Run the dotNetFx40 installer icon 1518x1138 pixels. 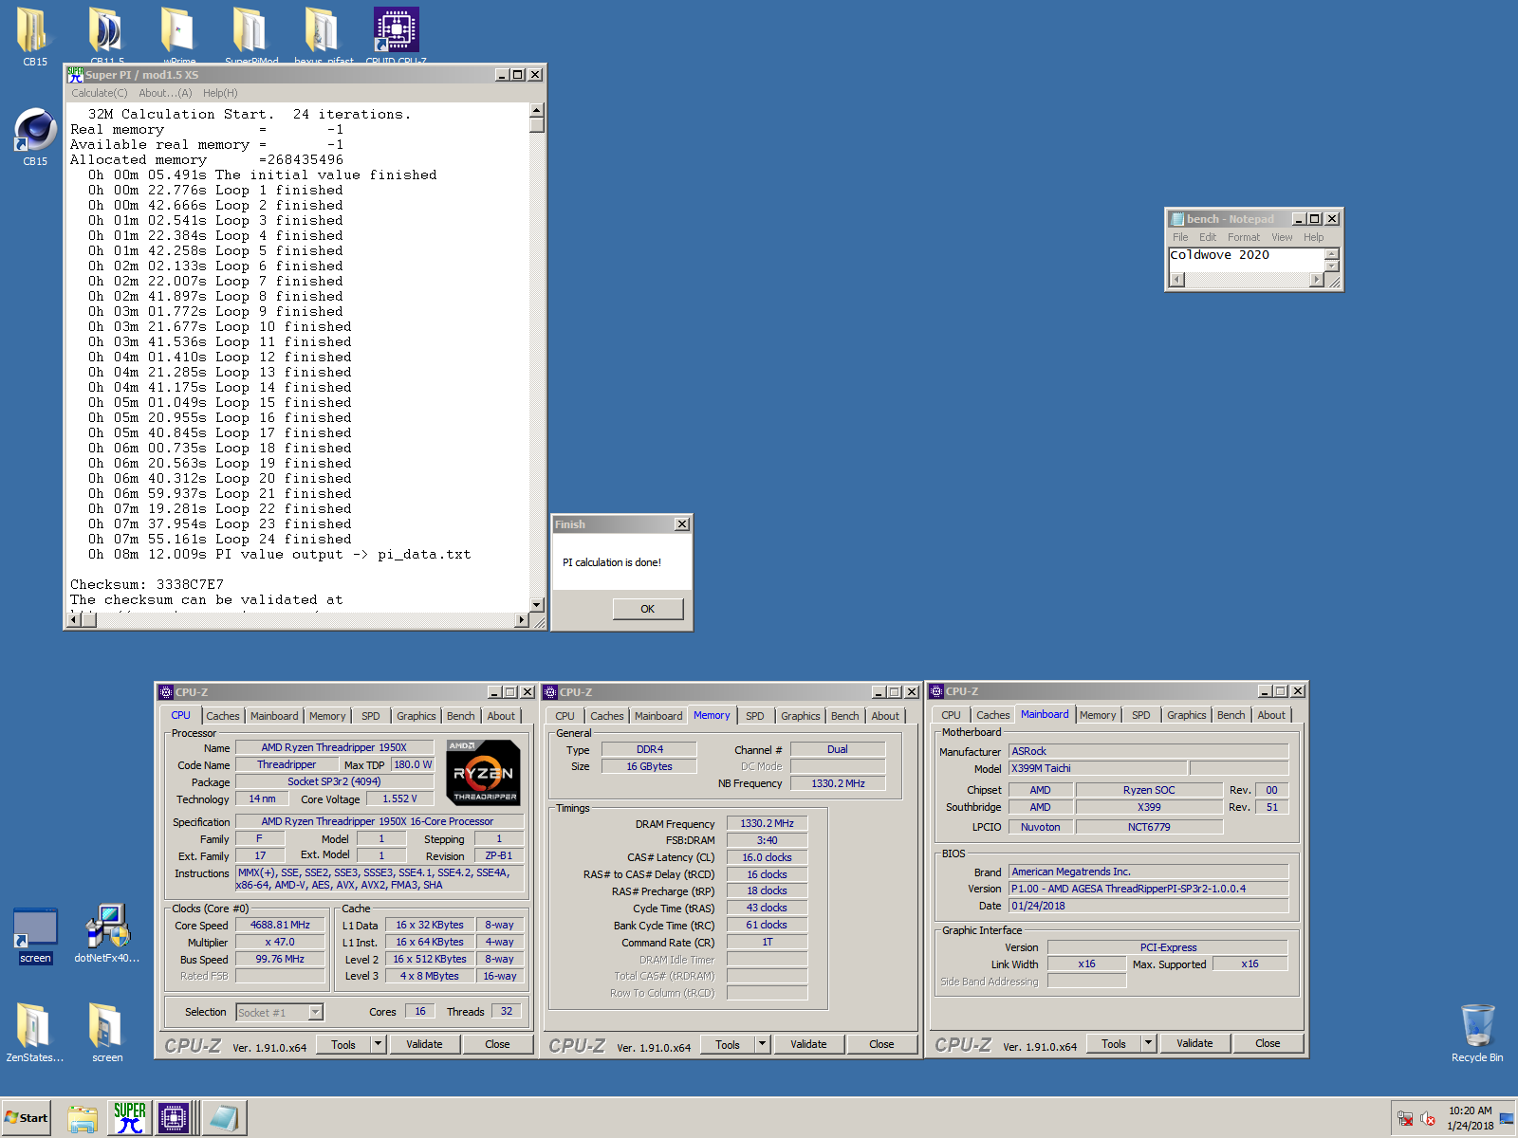(107, 934)
